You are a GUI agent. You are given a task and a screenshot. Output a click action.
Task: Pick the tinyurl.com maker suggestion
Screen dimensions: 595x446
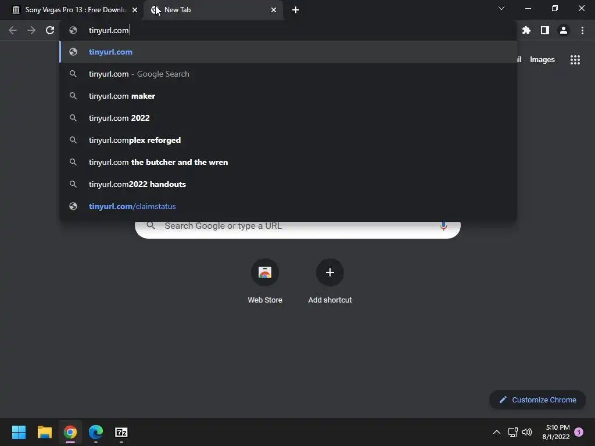[x=288, y=96]
